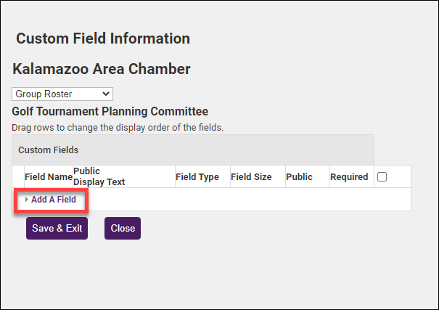This screenshot has height=310, width=439.
Task: Click the Group Roster dropdown chevron arrow
Action: click(107, 94)
